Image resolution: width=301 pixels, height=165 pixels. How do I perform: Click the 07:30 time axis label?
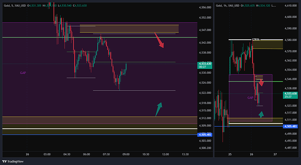pyautogui.click(x=106, y=154)
